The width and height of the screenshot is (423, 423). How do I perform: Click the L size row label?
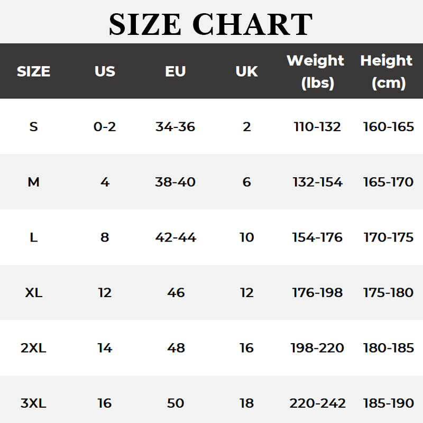tap(33, 237)
